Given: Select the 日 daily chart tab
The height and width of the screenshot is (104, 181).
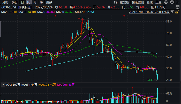Looking at the screenshot, I should click(x=22, y=2).
